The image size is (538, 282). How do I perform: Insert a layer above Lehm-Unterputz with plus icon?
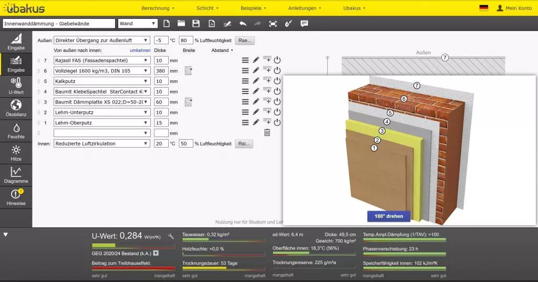(267, 111)
